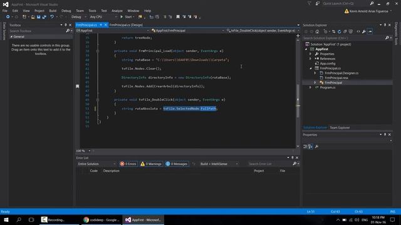Viewport: 401px width, 225px height.
Task: Toggle the 0 Warnings filter button
Action: [x=151, y=164]
